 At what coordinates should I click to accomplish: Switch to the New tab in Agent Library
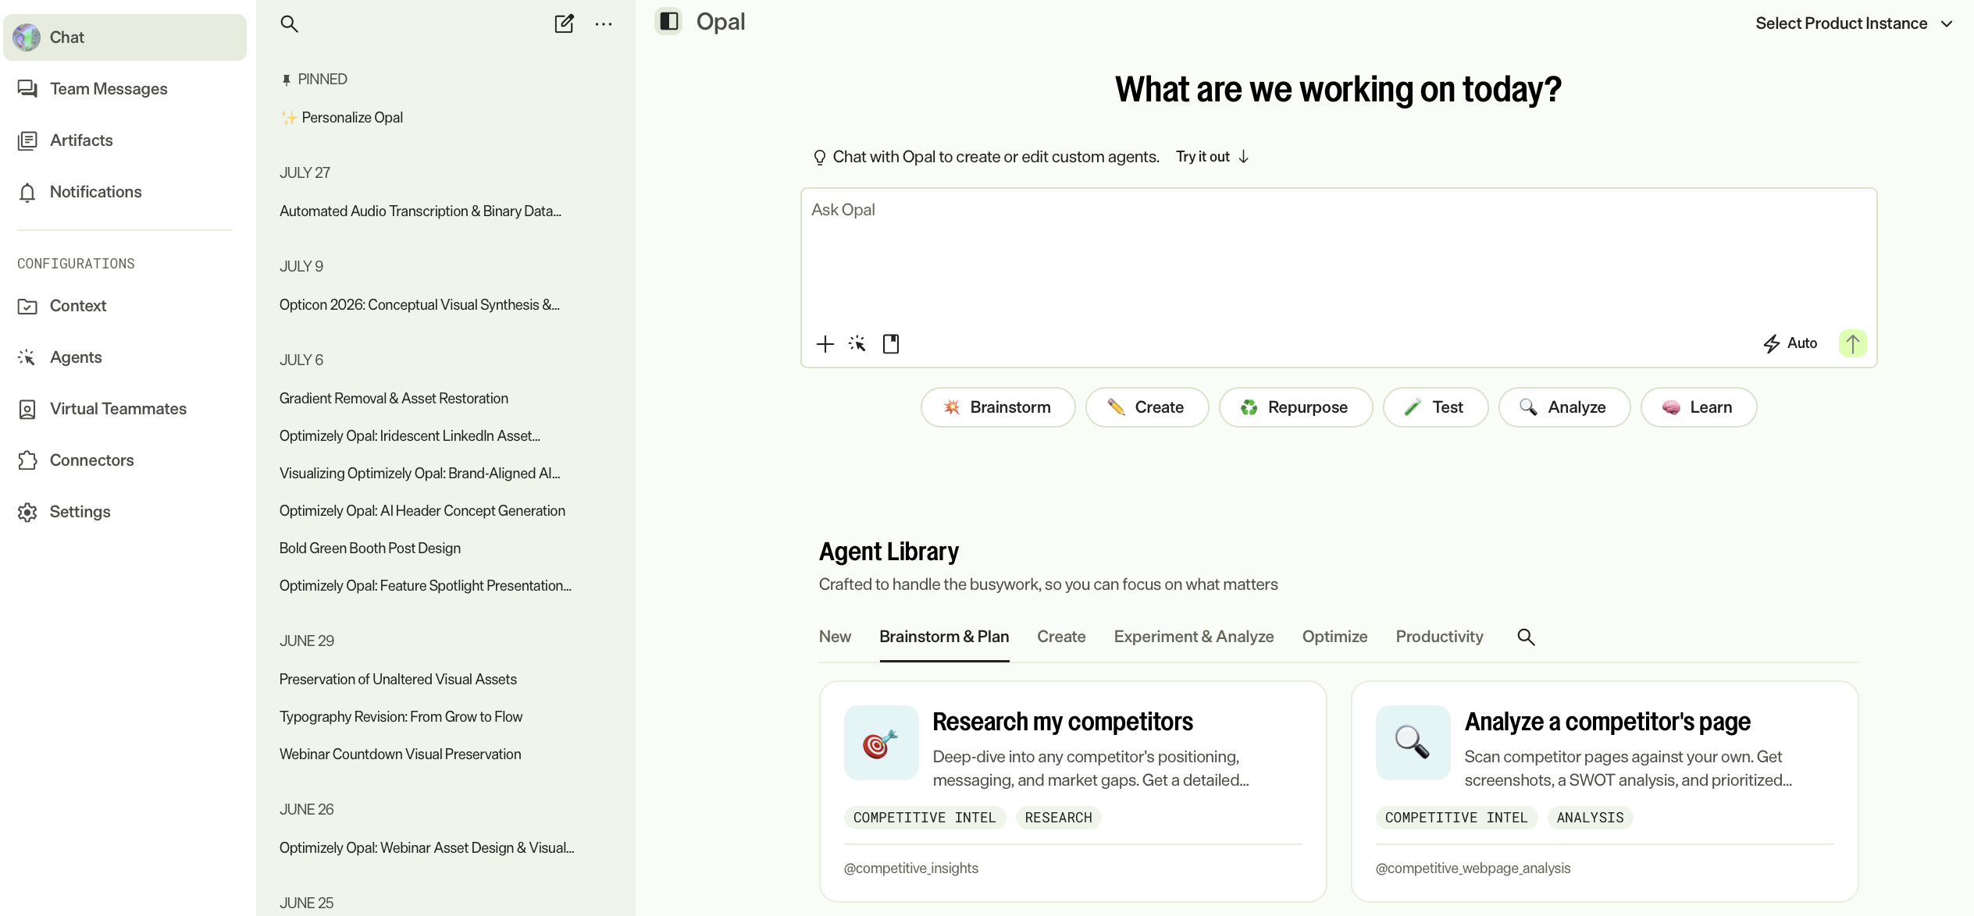click(835, 637)
